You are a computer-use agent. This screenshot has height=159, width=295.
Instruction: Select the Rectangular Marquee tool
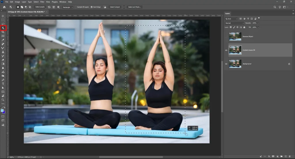point(3,20)
